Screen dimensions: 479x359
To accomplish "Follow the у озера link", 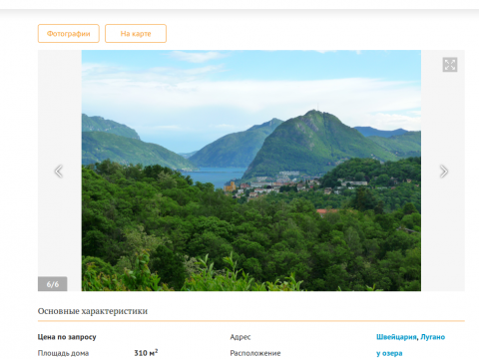I will [389, 353].
